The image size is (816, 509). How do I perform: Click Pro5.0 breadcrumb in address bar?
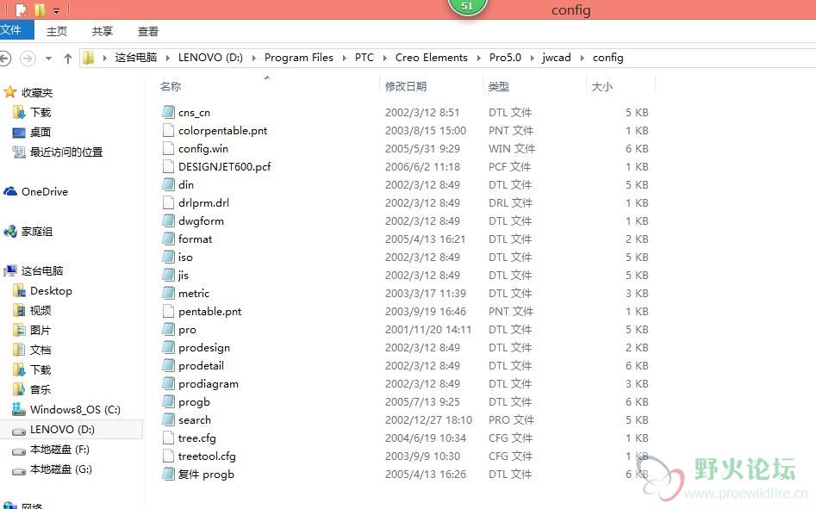[x=505, y=57]
